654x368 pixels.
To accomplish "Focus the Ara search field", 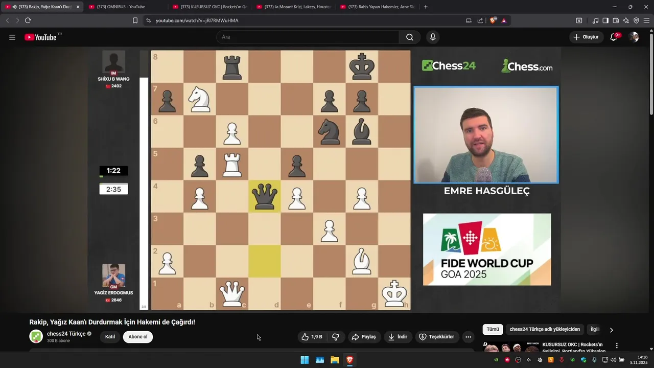I will [x=308, y=37].
